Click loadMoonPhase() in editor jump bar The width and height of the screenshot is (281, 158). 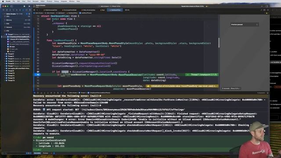86,13
